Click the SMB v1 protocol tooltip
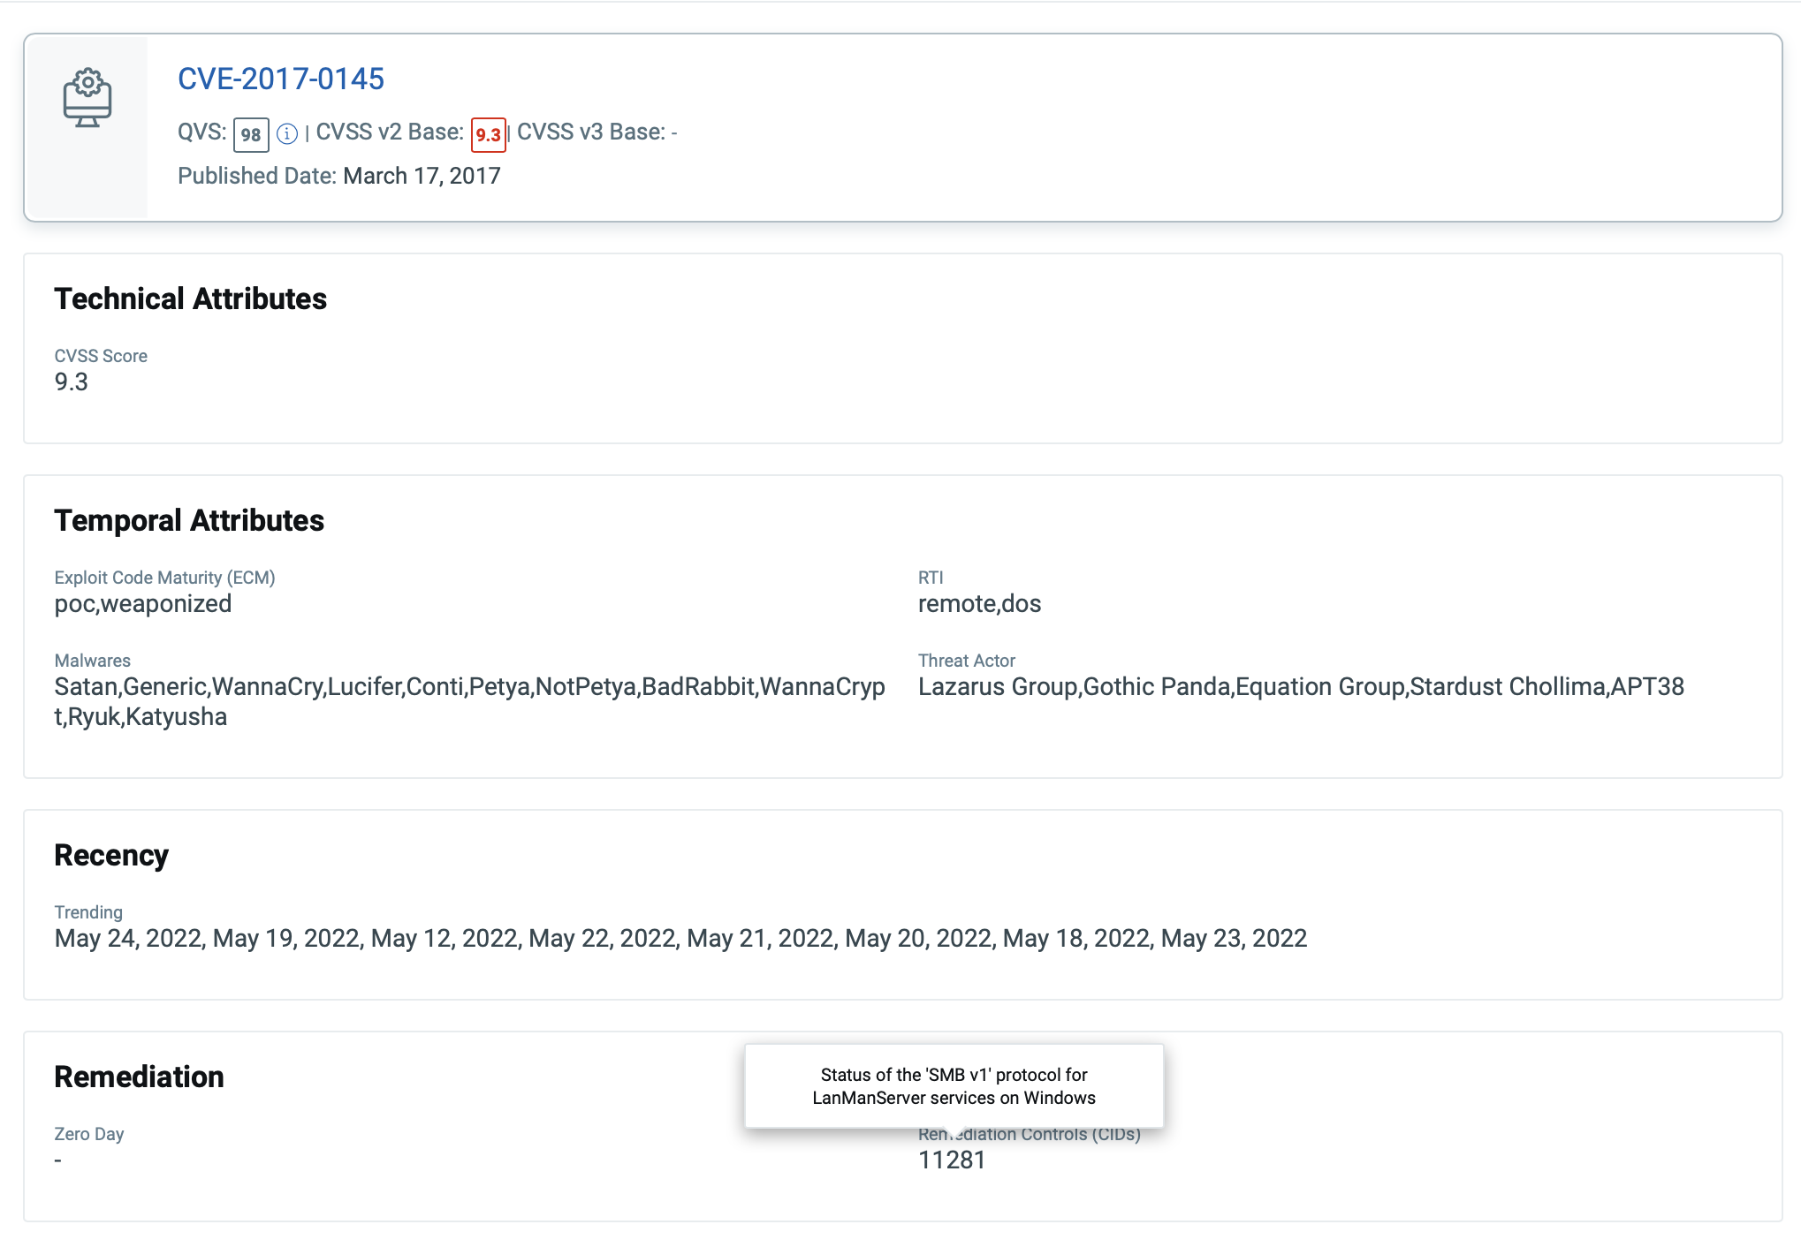1801x1247 pixels. [954, 1086]
